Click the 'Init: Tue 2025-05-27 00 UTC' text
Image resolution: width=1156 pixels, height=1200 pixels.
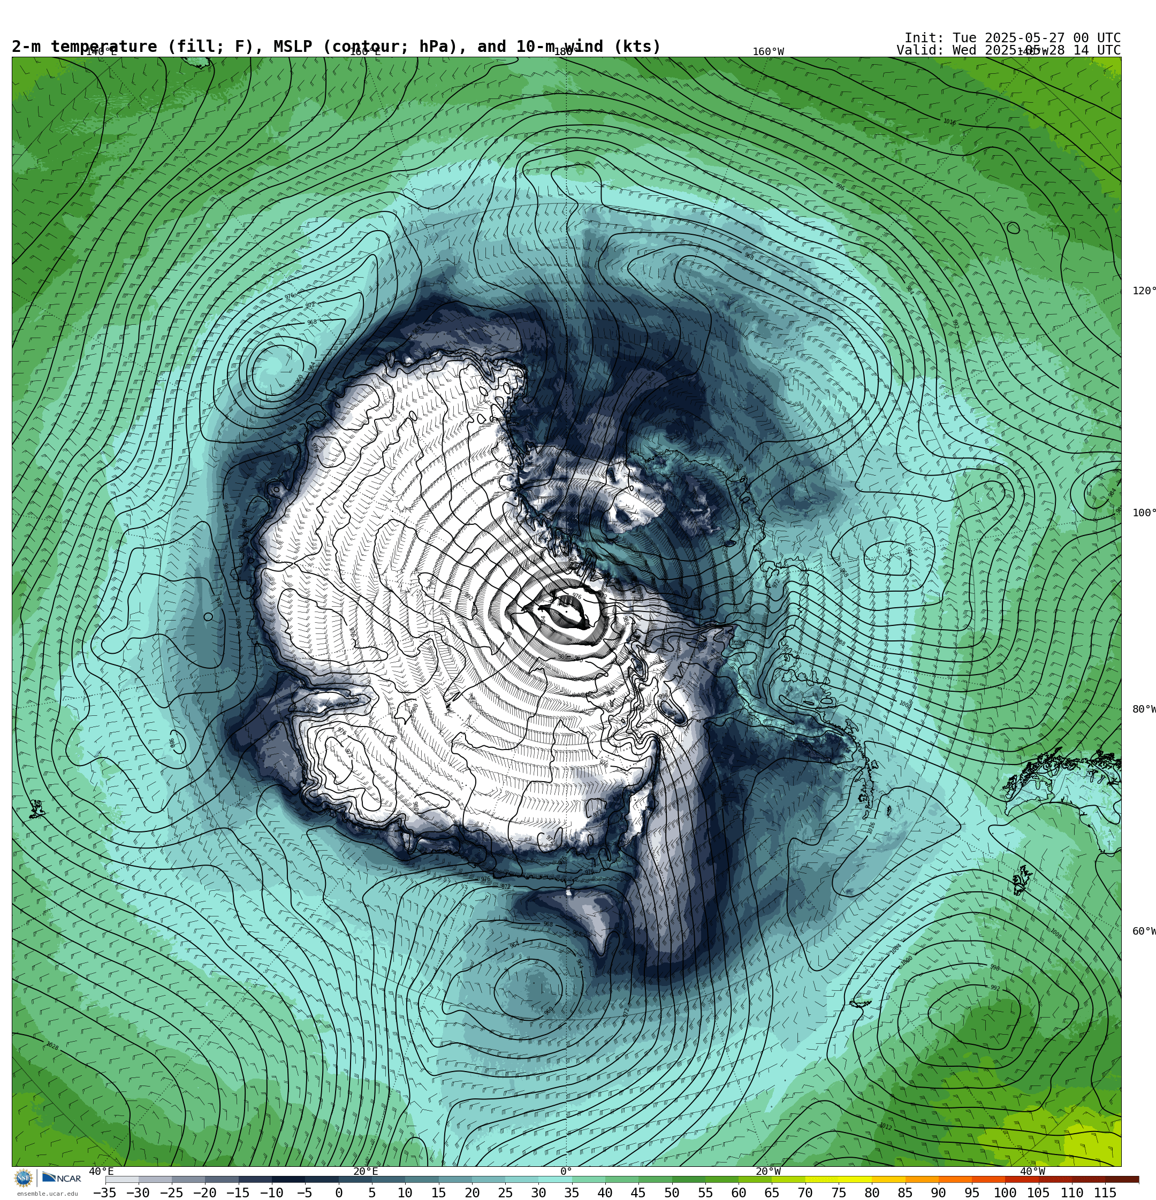tap(1012, 38)
